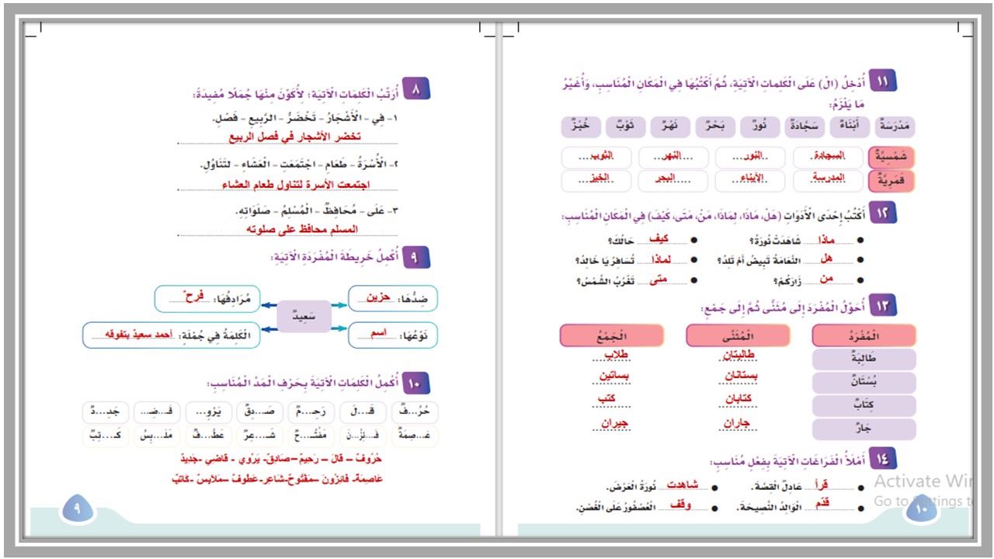Click the dual answer 'كتابان'
This screenshot has height=559, width=994.
click(x=738, y=399)
